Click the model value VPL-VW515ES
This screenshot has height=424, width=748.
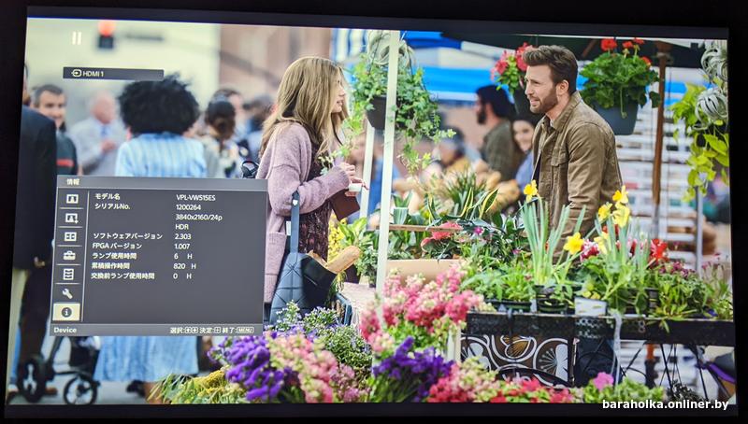[195, 197]
